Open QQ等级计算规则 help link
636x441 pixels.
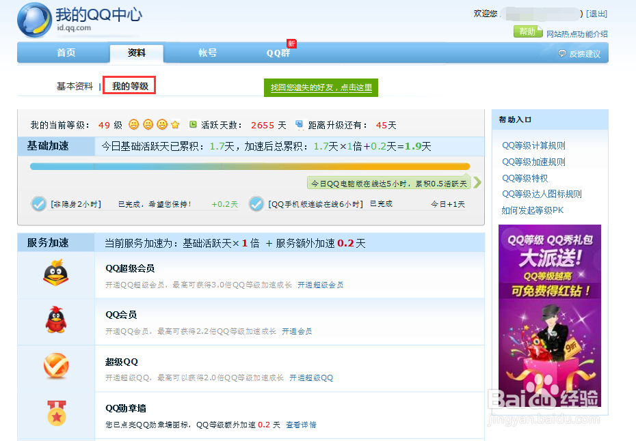[x=533, y=145]
